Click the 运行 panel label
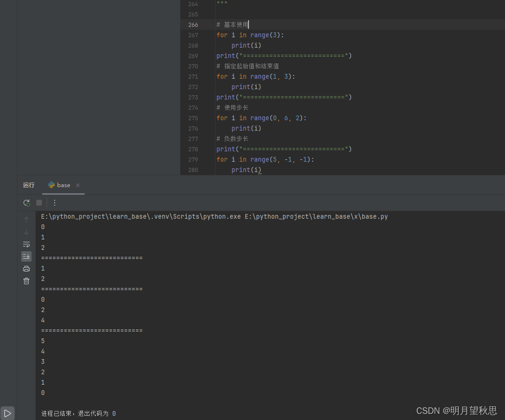 pos(29,185)
